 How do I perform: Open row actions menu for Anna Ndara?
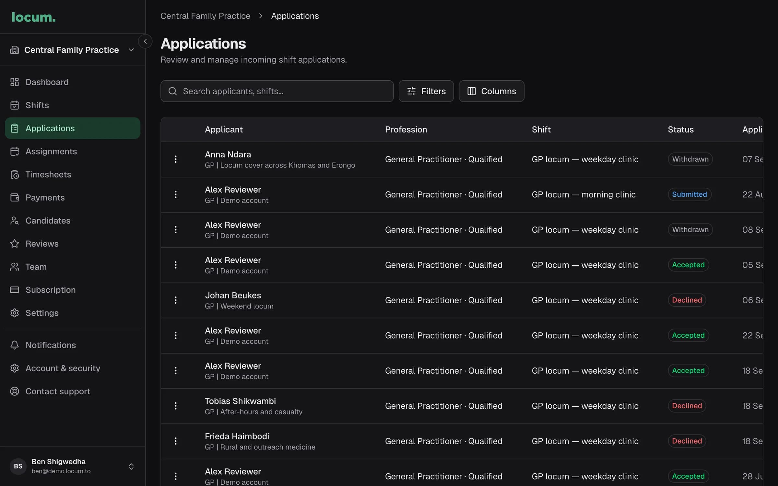tap(175, 159)
